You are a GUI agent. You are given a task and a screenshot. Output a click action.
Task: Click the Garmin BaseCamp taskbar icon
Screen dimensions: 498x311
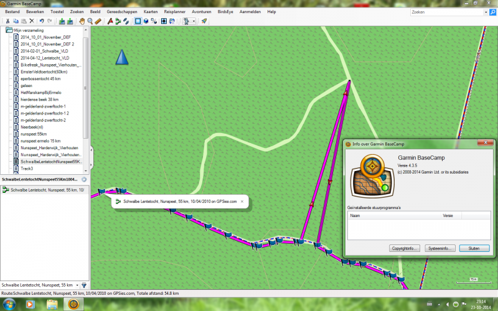[73, 304]
